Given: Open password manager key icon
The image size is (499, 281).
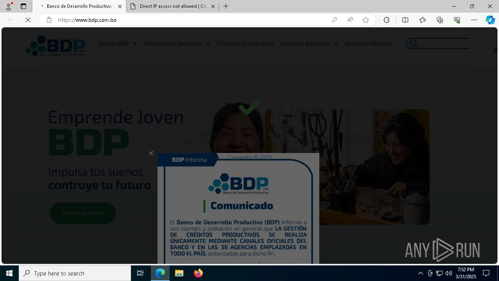Looking at the screenshot, I should point(334,20).
